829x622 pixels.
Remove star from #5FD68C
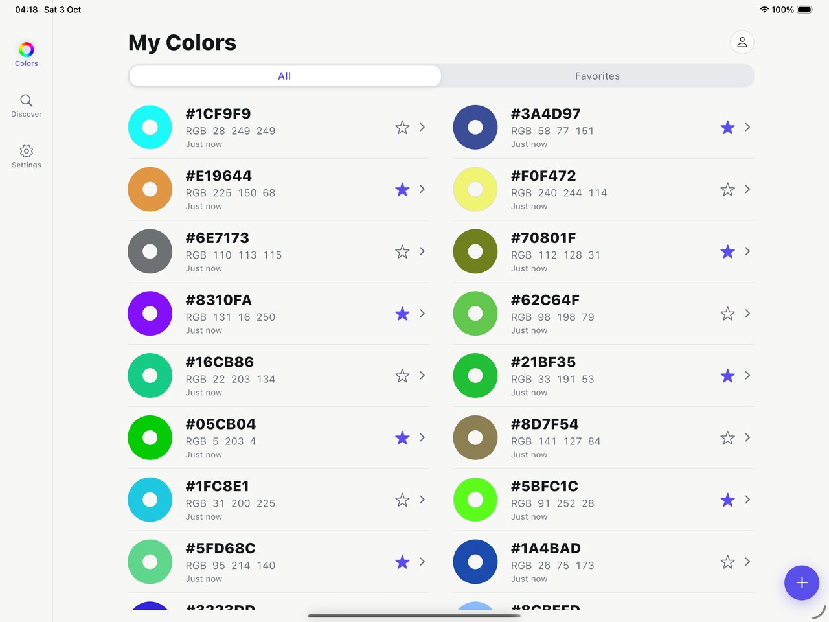coord(402,562)
